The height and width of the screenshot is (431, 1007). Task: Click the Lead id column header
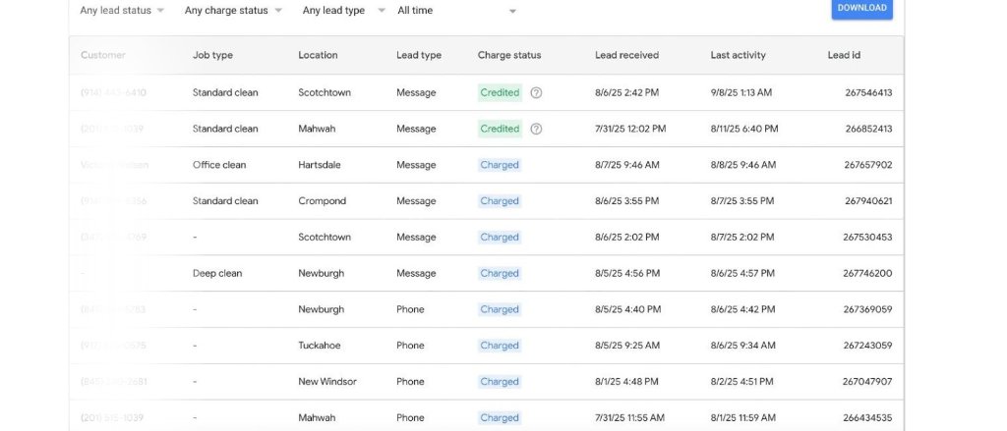(844, 55)
